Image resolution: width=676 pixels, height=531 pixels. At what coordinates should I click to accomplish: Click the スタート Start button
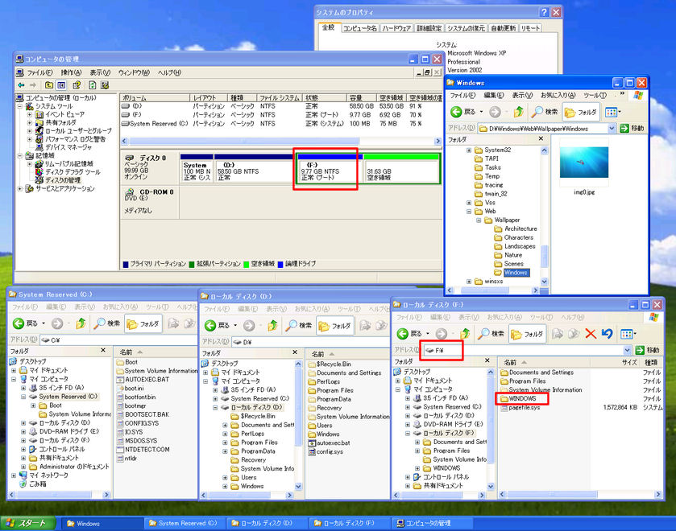tap(28, 523)
